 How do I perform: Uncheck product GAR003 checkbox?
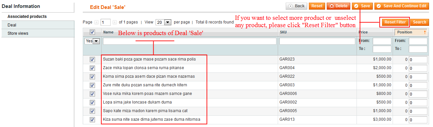click(92, 85)
